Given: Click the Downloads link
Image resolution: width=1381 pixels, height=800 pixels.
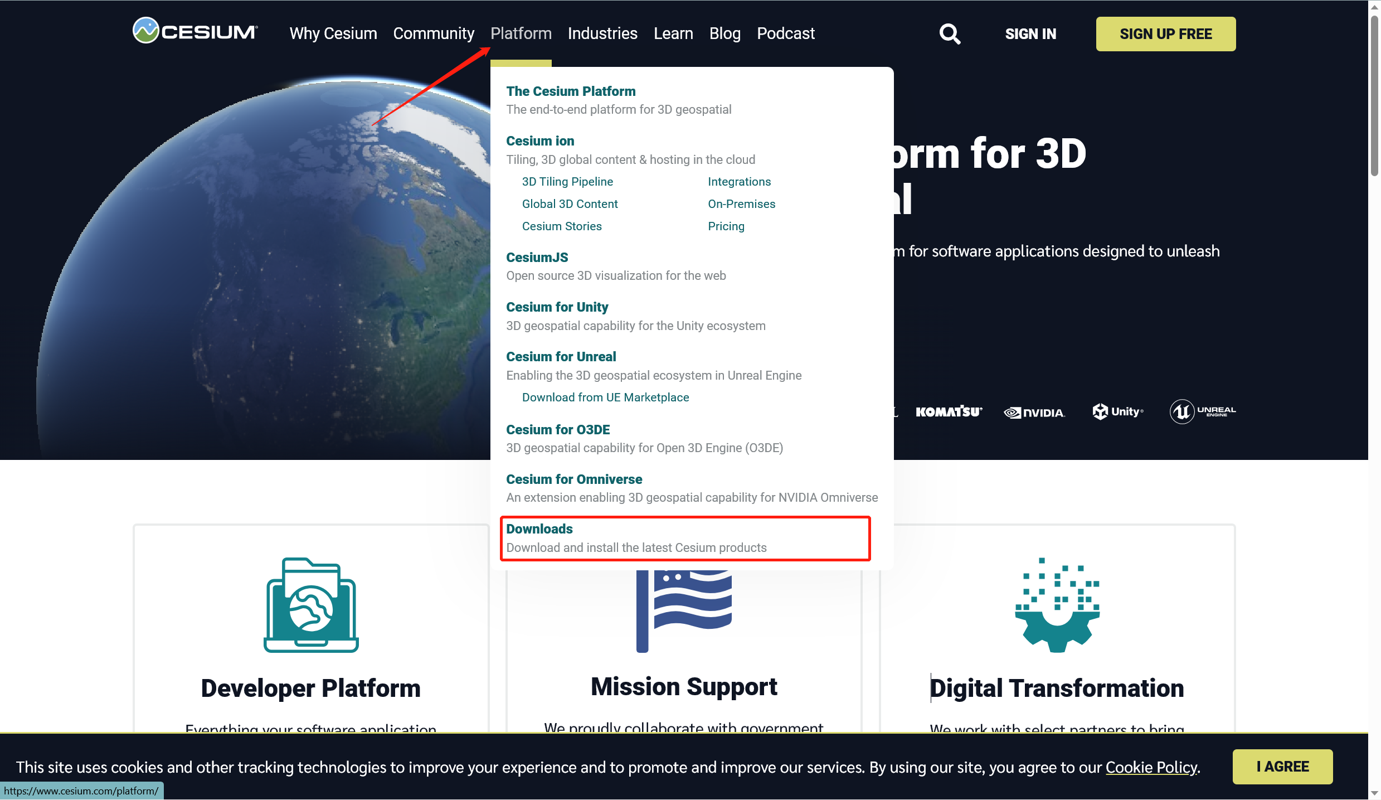Looking at the screenshot, I should coord(539,529).
